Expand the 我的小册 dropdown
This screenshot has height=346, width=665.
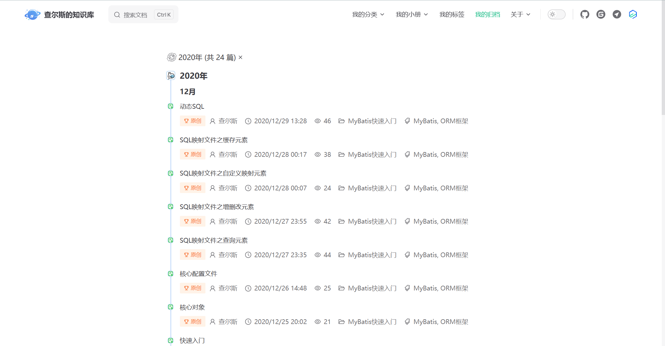pyautogui.click(x=412, y=15)
